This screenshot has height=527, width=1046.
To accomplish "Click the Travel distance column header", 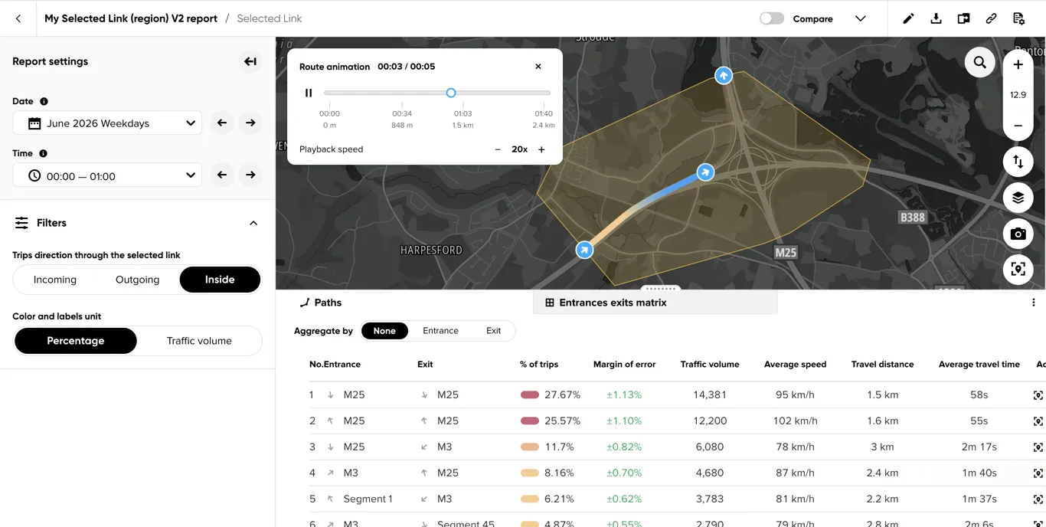I will coord(882,365).
